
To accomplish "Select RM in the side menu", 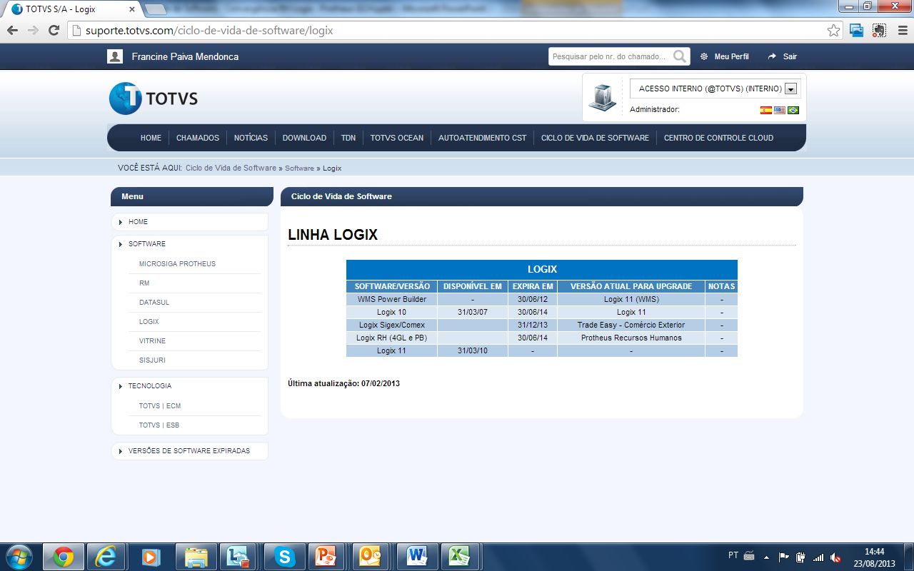I will (x=144, y=283).
